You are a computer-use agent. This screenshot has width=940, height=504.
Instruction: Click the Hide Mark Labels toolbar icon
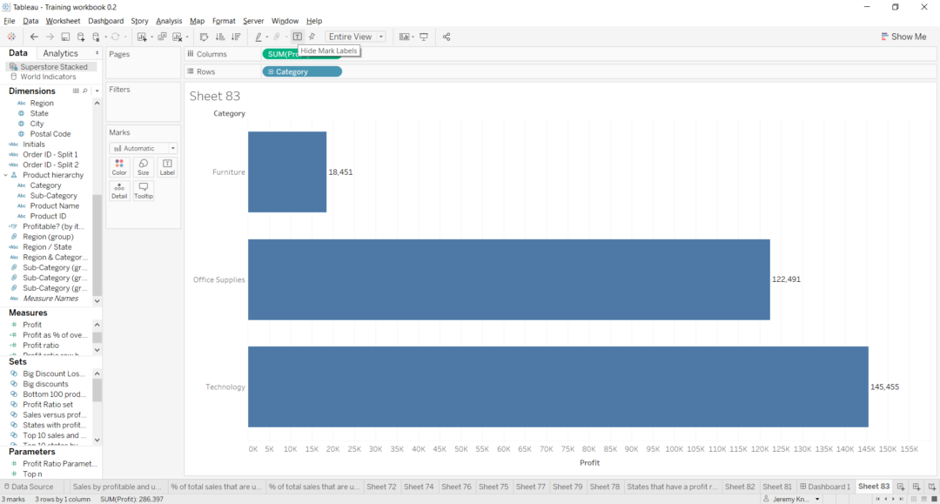298,37
